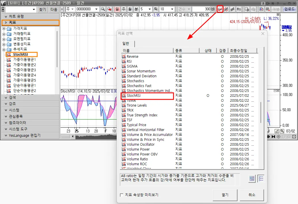Expand the 모멘텀지표 folder

click(4, 39)
